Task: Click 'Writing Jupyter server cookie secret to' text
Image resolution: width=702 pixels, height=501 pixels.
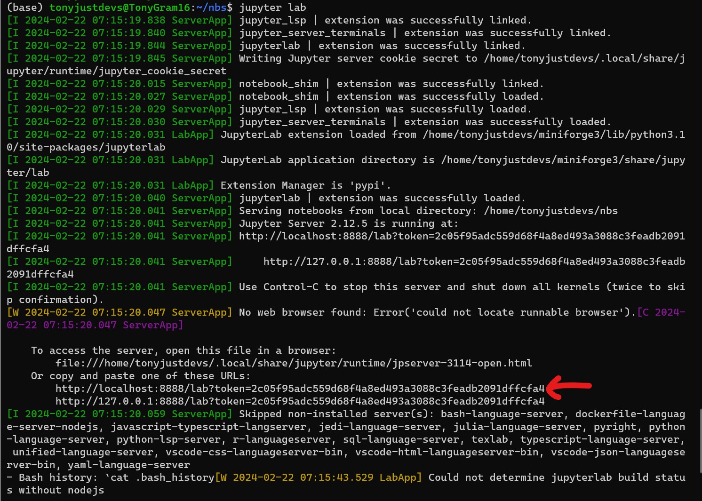Action: click(358, 58)
